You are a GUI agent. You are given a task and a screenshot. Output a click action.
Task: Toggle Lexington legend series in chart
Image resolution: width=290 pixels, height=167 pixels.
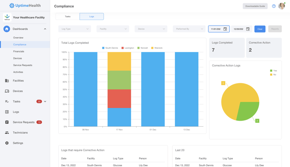[x=128, y=48]
